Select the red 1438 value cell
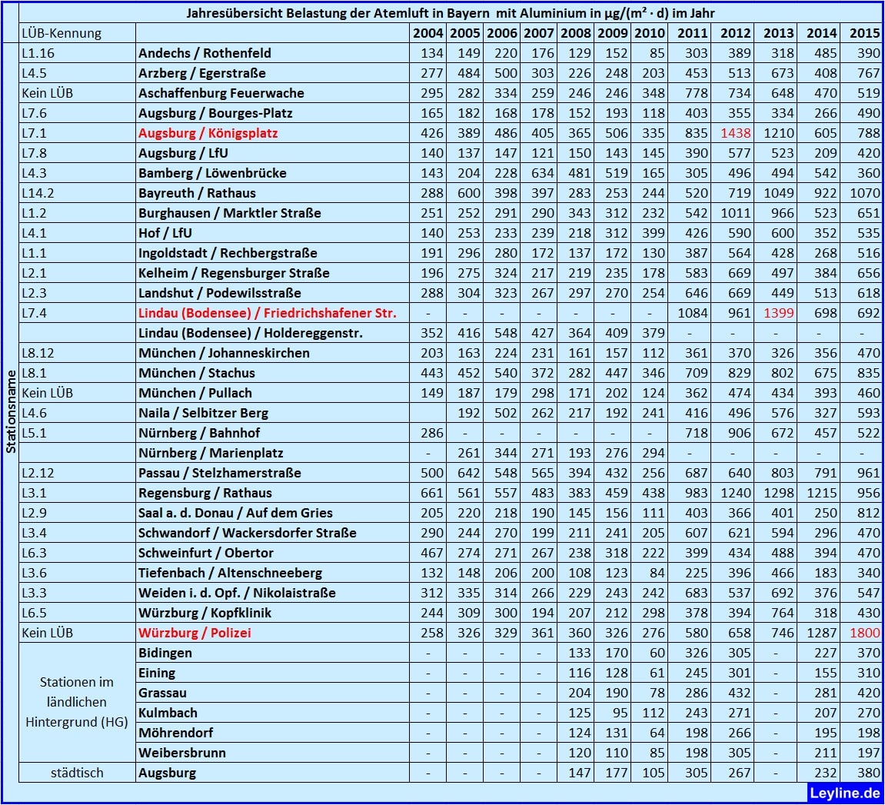Screen dimensions: 885x805 coord(735,133)
